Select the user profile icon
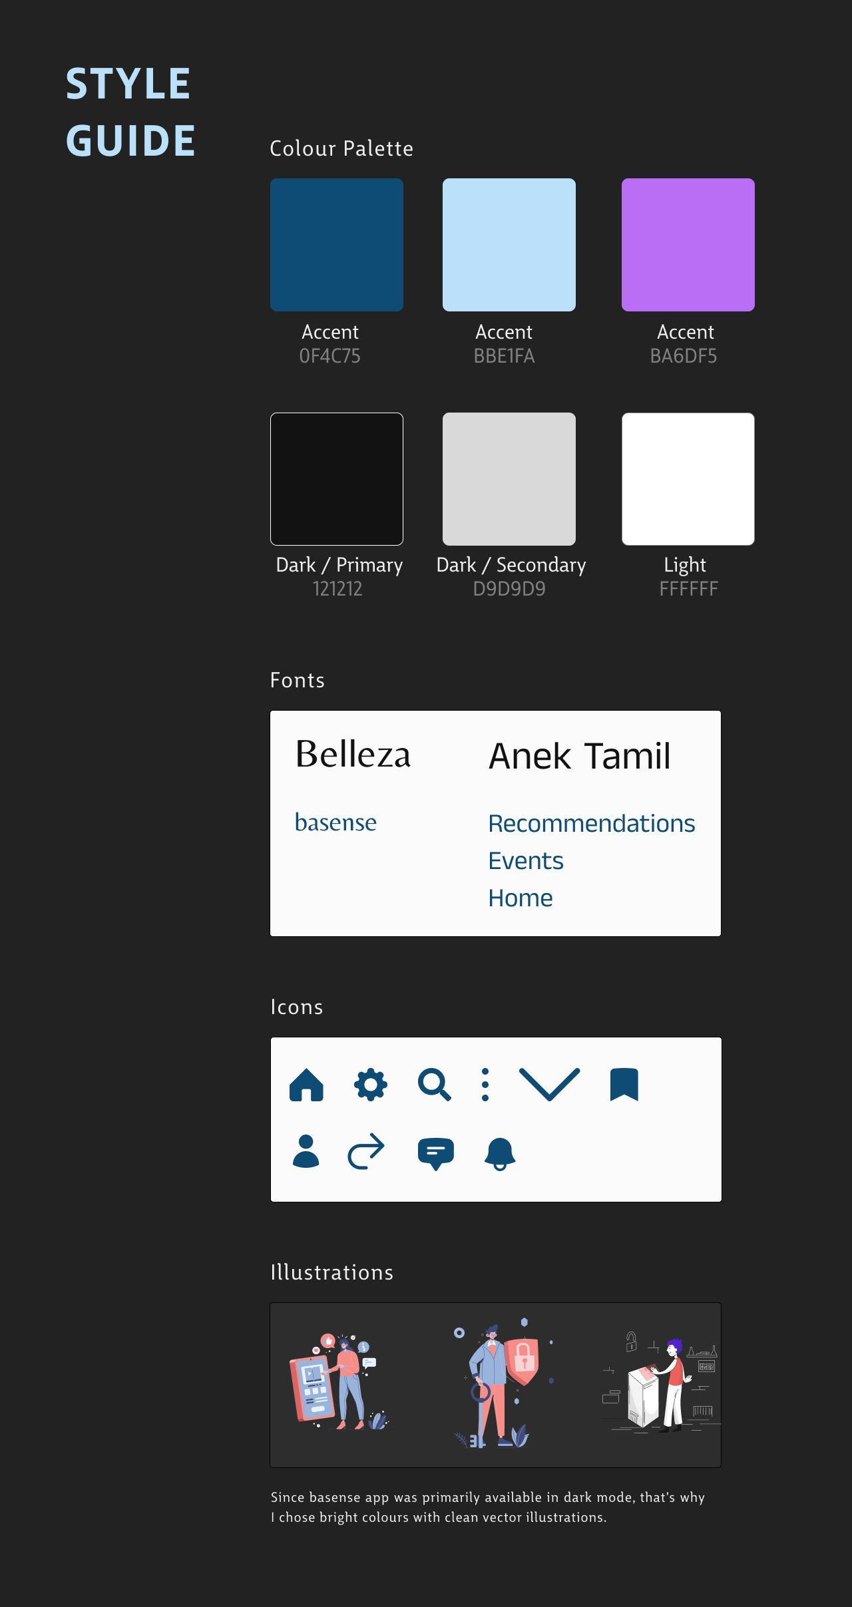This screenshot has height=1607, width=852. pyautogui.click(x=306, y=1151)
